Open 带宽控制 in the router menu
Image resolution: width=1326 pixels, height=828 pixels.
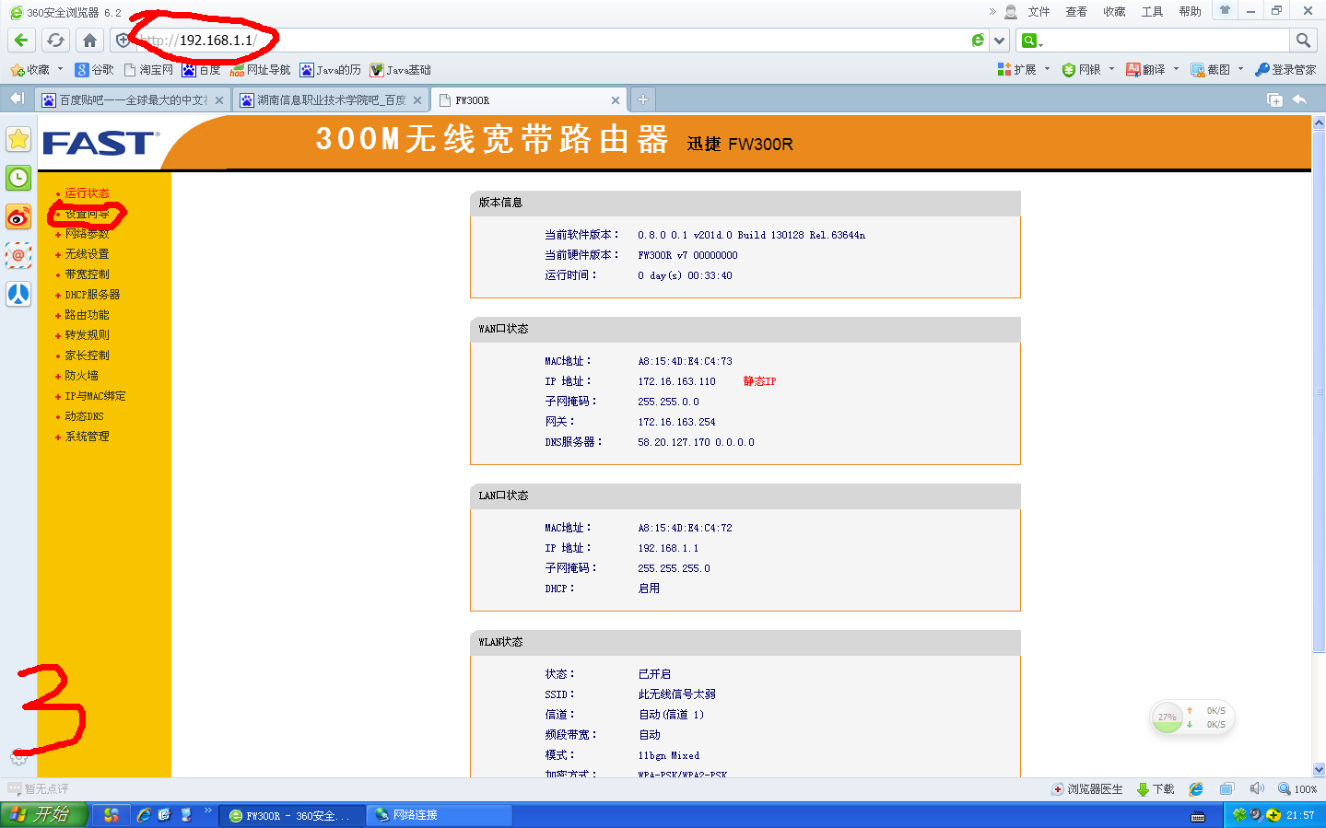(x=87, y=274)
